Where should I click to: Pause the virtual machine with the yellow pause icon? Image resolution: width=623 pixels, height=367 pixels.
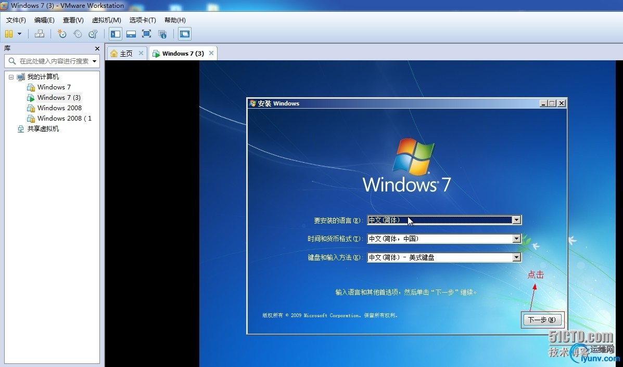coord(9,34)
